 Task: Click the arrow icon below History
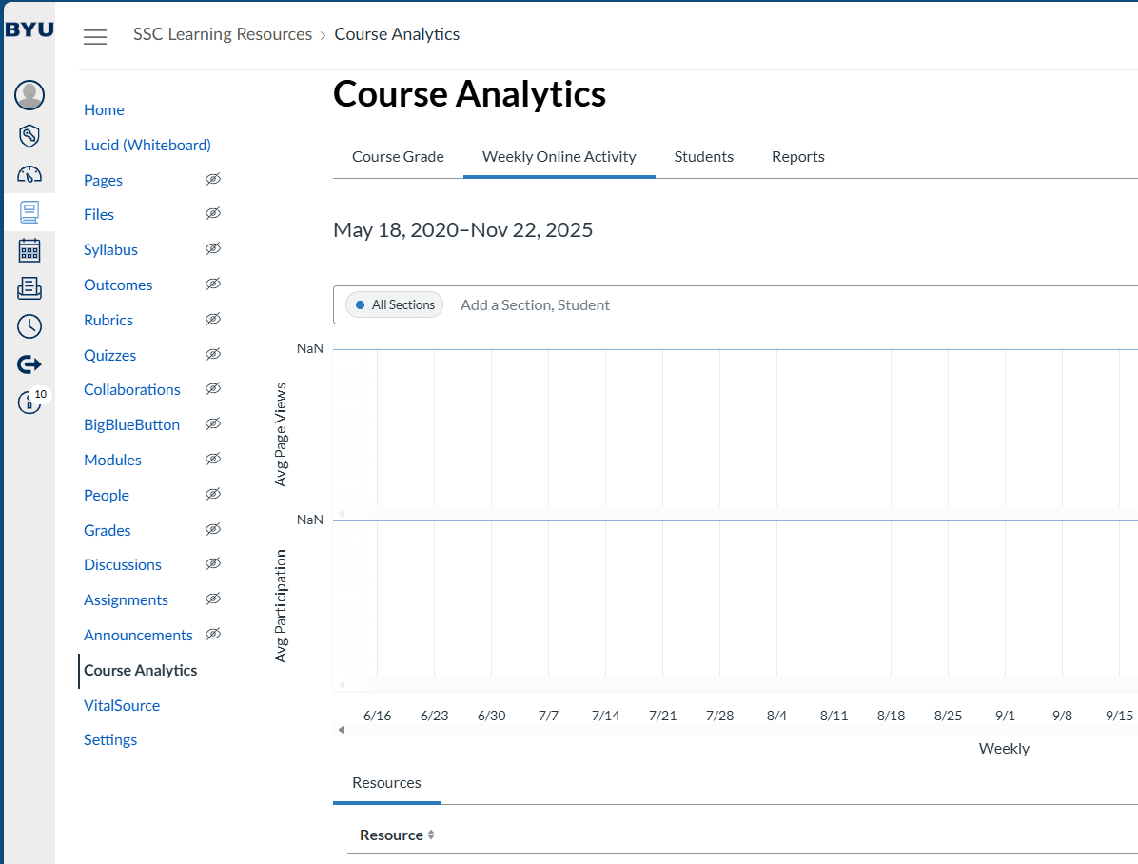pos(29,363)
